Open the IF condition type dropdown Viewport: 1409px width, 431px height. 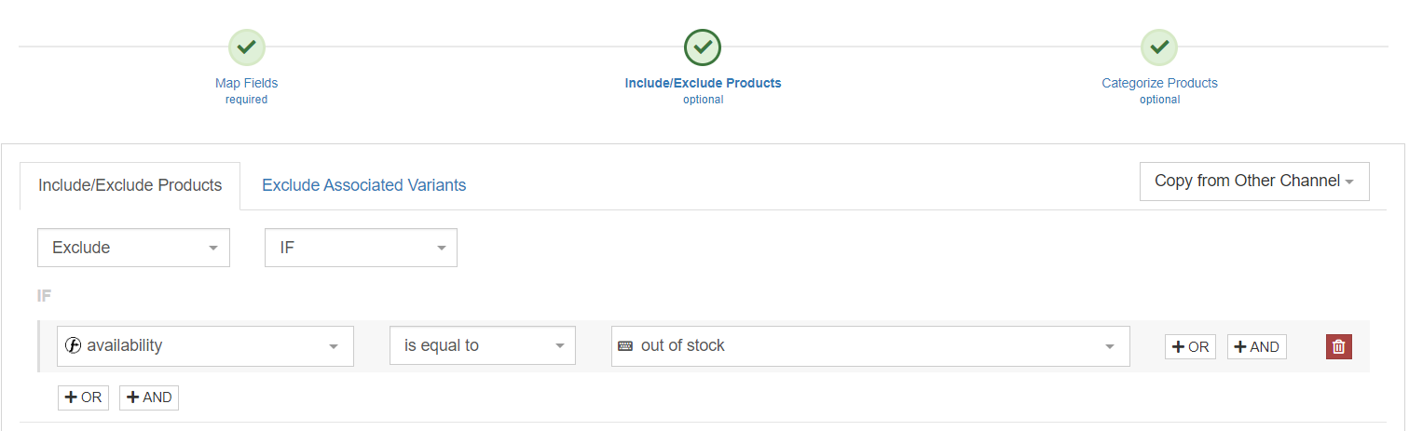point(361,248)
